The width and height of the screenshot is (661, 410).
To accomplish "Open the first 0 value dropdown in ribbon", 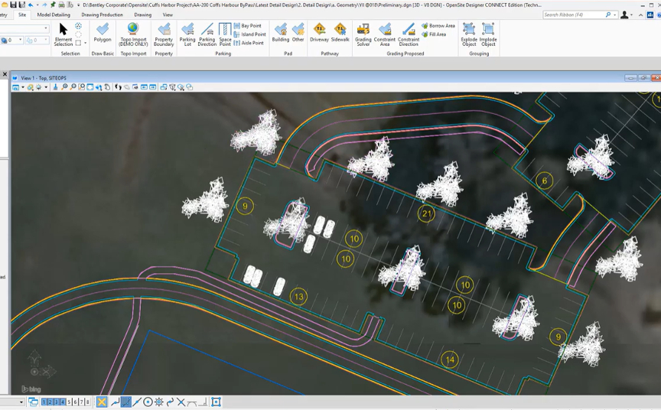I will (20, 40).
